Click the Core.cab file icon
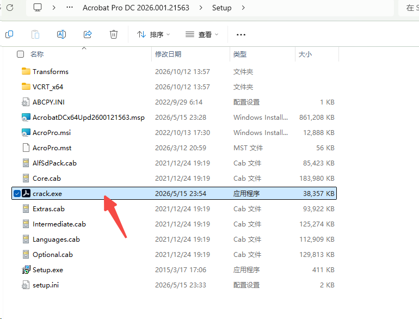This screenshot has height=319, width=419. (x=26, y=178)
